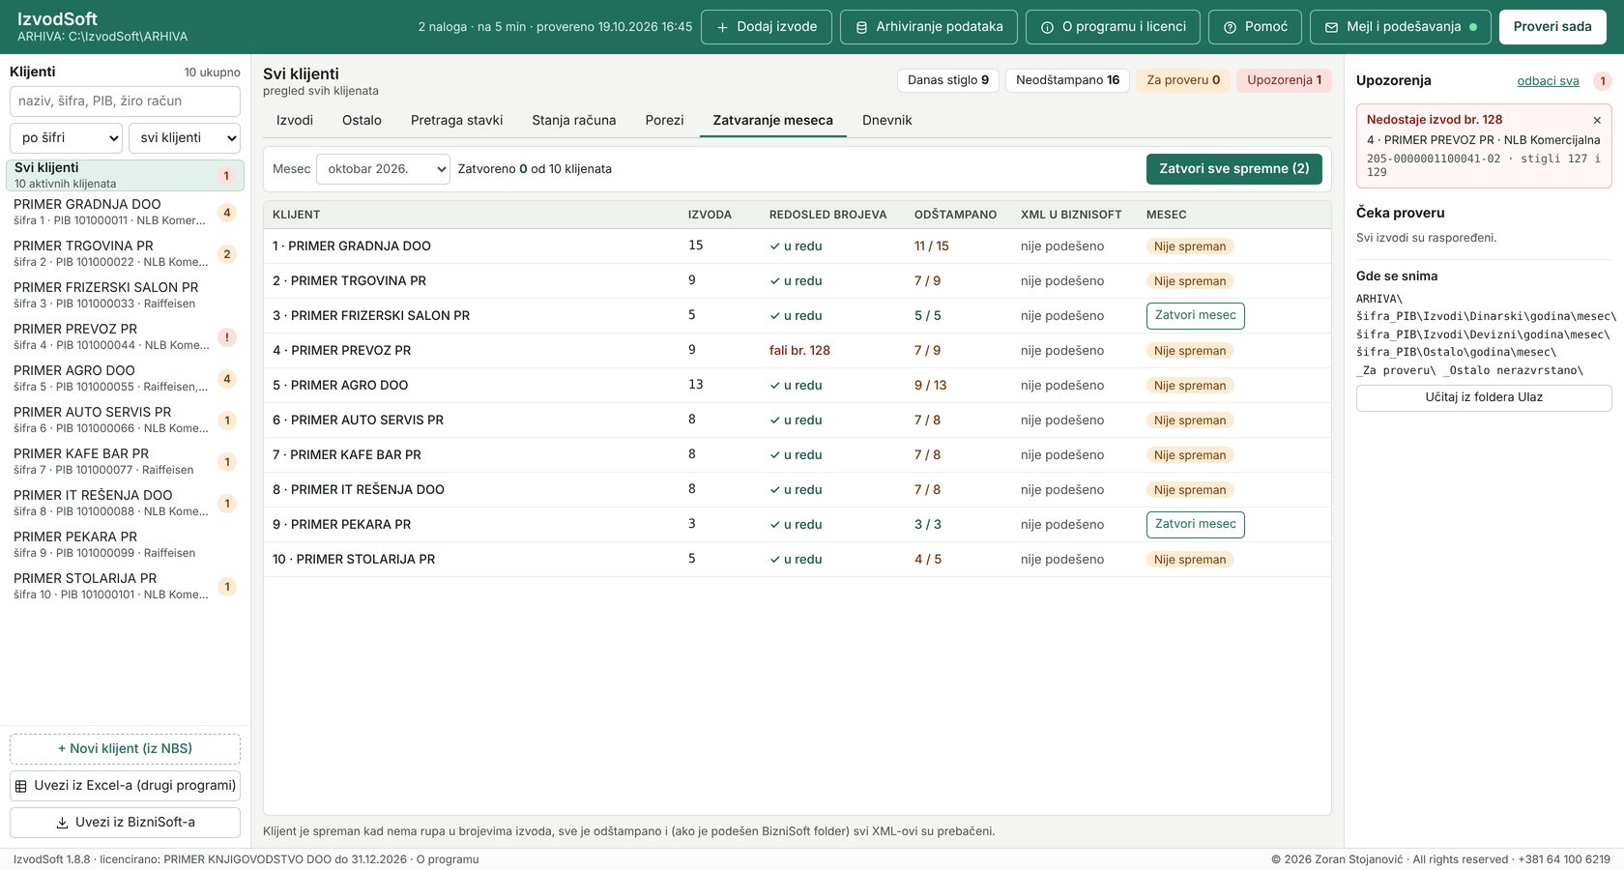Open the Mesec oktobar 2026 dropdown

tap(383, 169)
